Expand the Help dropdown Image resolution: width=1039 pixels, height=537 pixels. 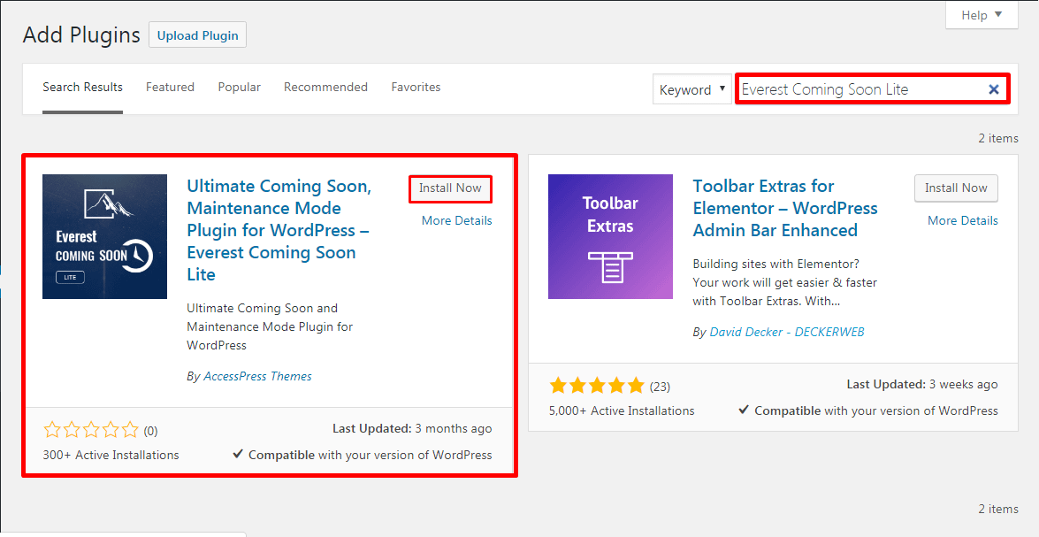click(x=982, y=15)
